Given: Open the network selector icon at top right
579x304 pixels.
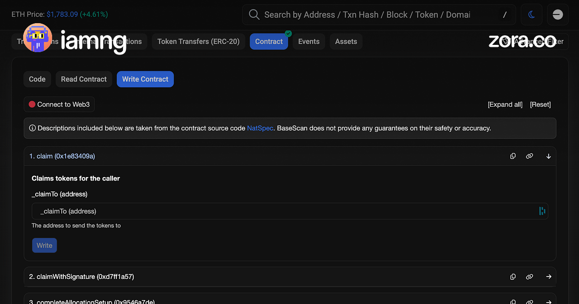Looking at the screenshot, I should [x=557, y=14].
